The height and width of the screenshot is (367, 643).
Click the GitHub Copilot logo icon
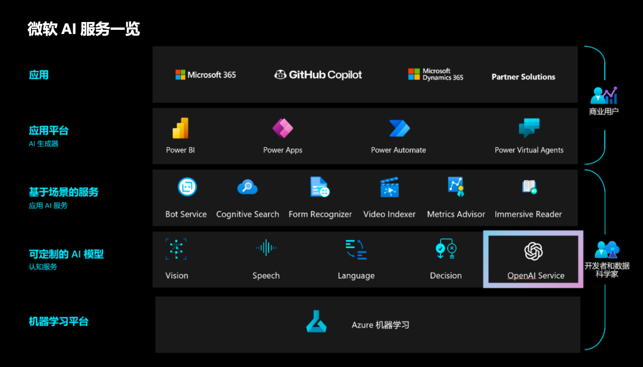[x=280, y=74]
